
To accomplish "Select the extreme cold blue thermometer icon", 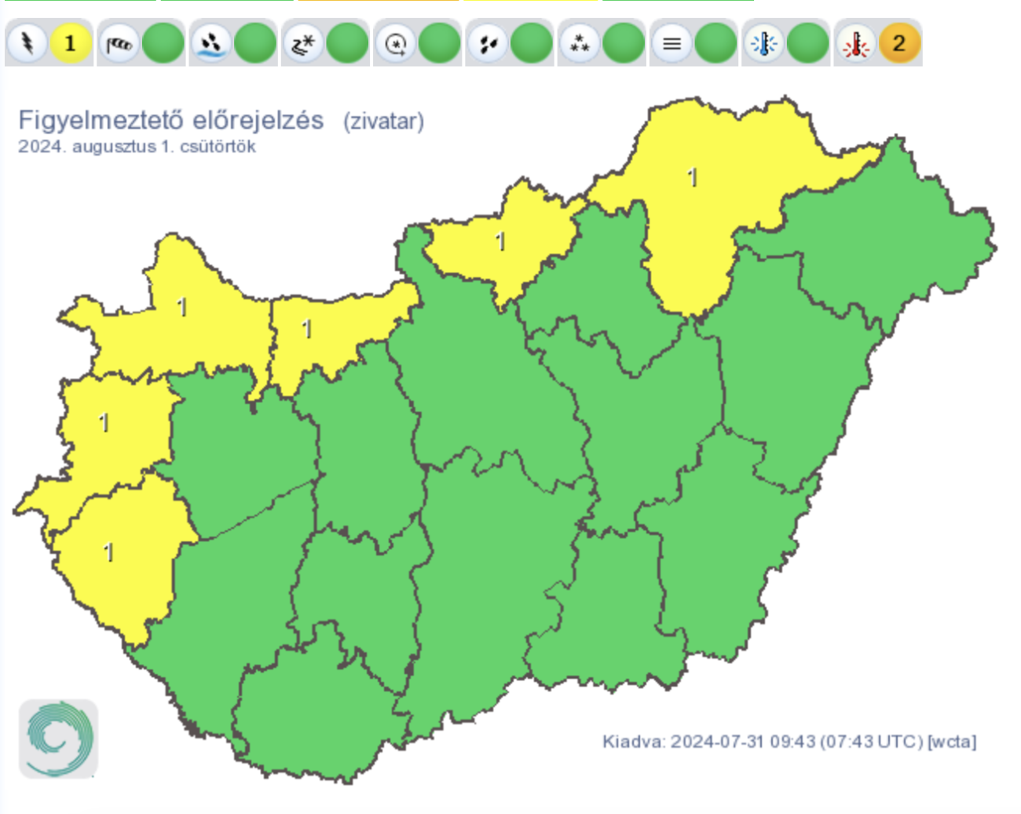I will pos(763,43).
